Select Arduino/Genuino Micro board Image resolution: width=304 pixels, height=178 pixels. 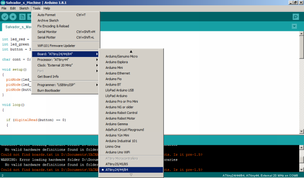[131, 56]
